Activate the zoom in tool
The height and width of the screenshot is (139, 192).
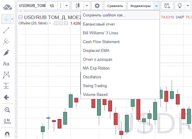[x=7, y=110]
